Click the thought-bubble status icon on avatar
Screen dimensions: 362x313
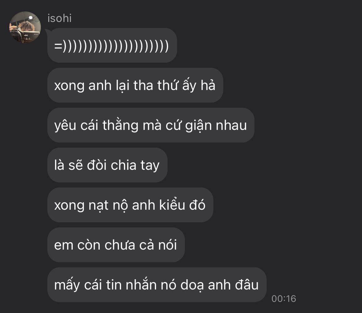[31, 18]
